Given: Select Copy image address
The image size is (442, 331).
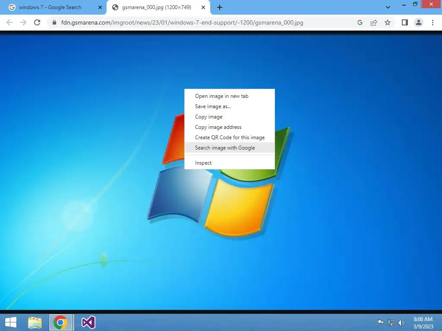Looking at the screenshot, I should (230, 127).
